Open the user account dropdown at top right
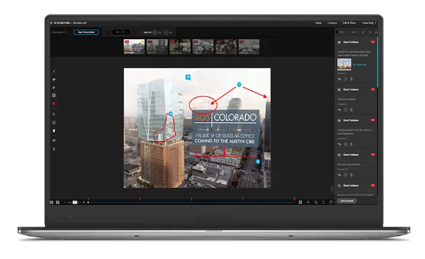Screen dimensions: 425x259 tap(369, 23)
